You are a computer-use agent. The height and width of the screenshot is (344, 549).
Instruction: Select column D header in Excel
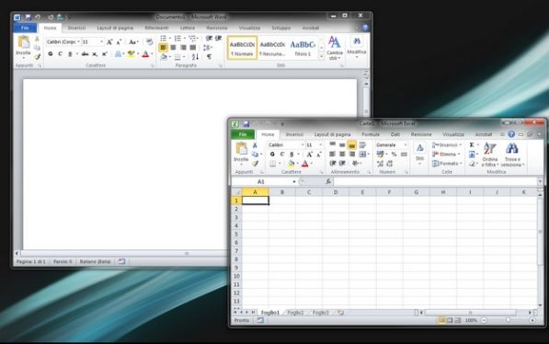(x=336, y=192)
